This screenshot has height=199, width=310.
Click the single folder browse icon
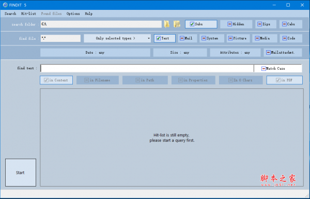pos(167,24)
